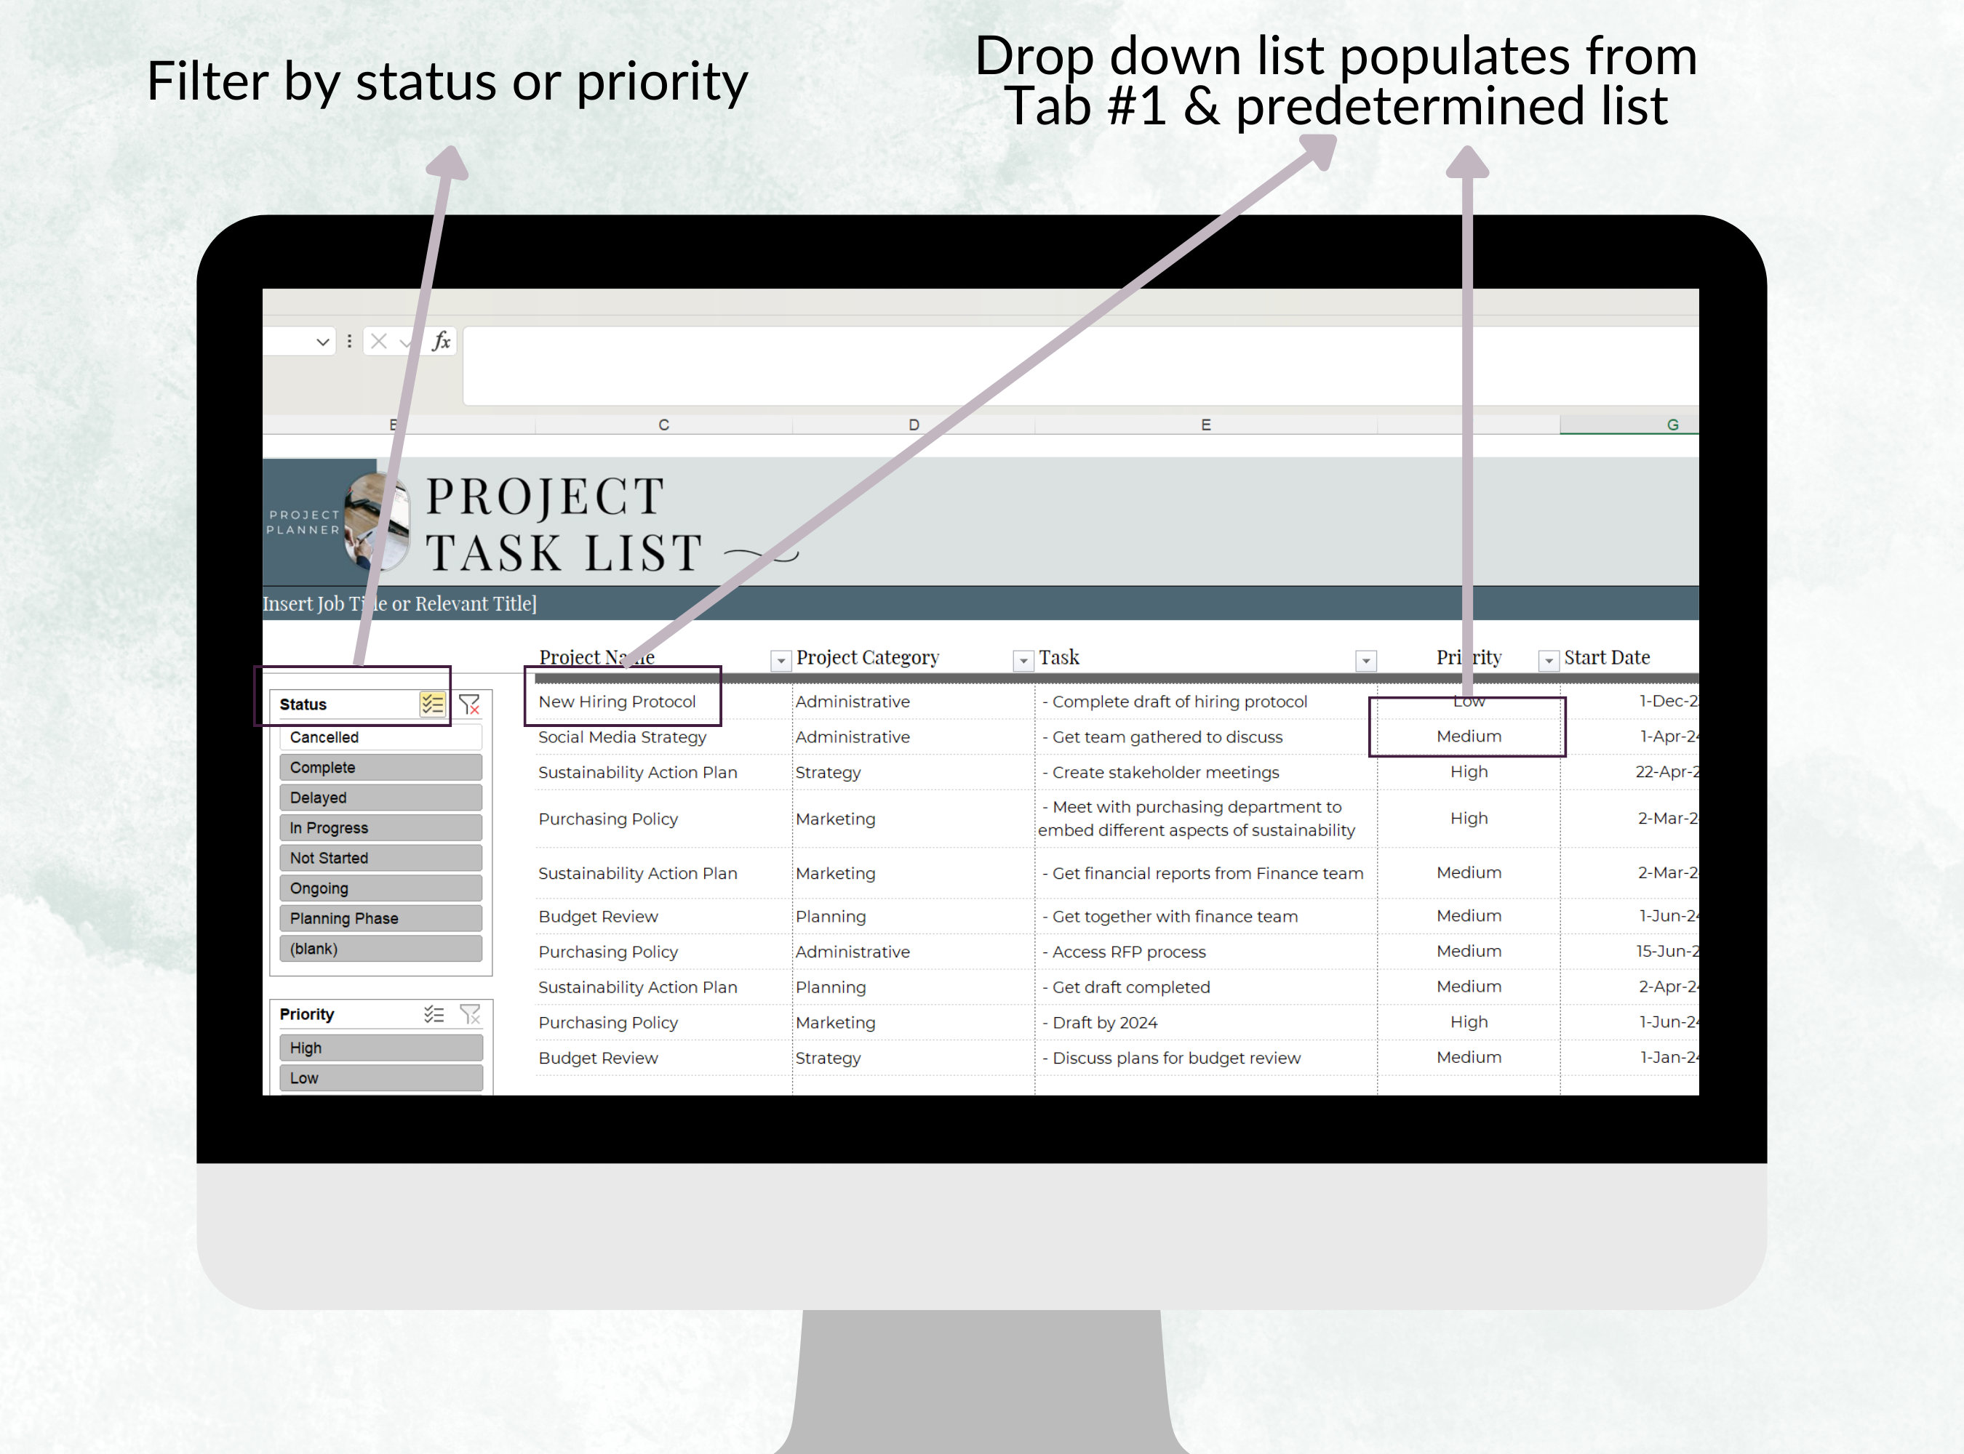Viewport: 1964px width, 1454px height.
Task: Clear filters on the Status slicer
Action: (x=469, y=706)
